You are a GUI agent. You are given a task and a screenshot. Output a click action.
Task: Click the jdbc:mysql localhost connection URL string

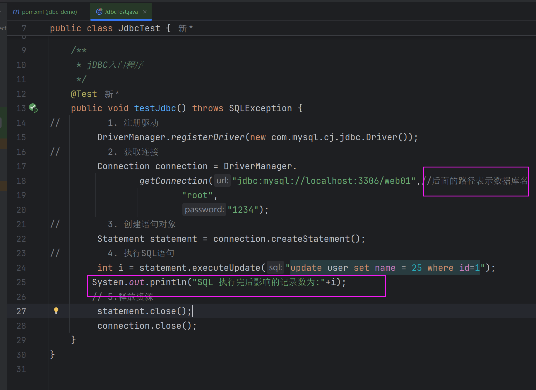tap(323, 181)
